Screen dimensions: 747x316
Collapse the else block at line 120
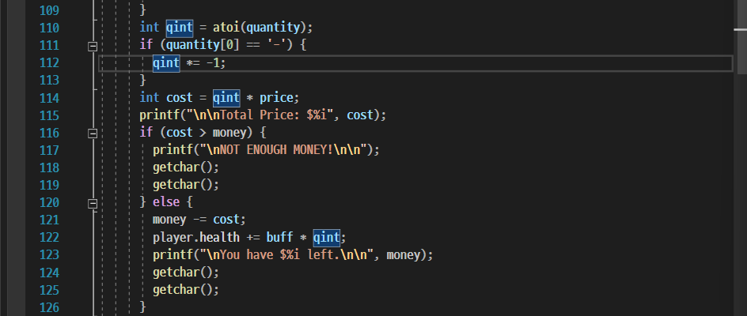[93, 204]
